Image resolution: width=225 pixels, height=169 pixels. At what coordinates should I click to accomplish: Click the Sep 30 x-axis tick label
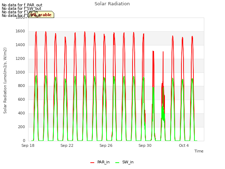(x=145, y=145)
